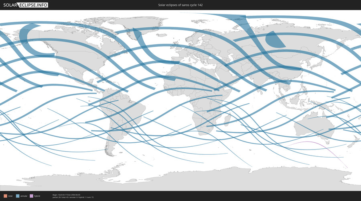This screenshot has width=361, height=201.
Task: Click the 'annular' legend label
Action: [24, 196]
